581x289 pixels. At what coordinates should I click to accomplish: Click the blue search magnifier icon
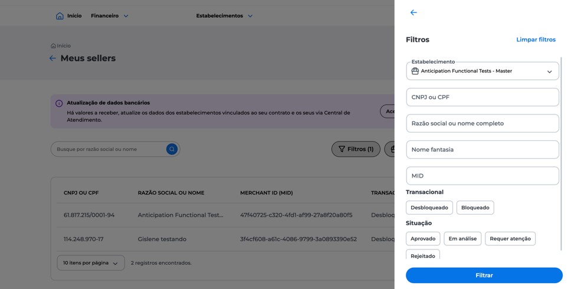click(x=172, y=149)
